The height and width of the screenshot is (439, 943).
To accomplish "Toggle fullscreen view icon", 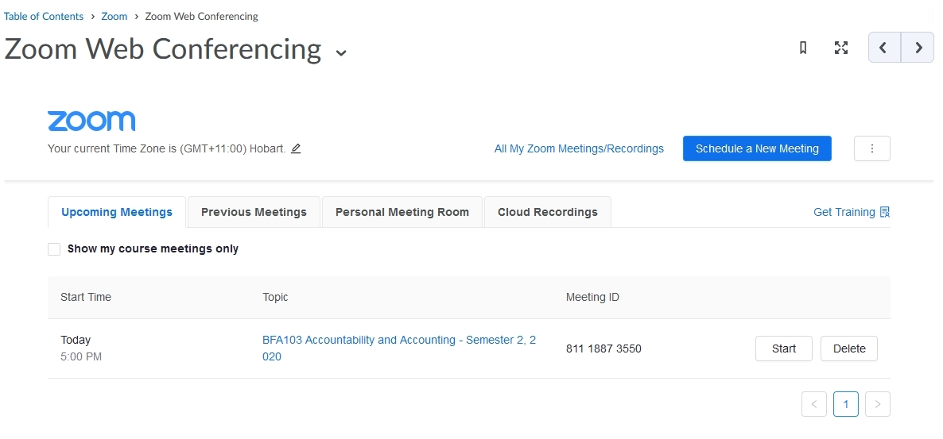I will pos(841,48).
